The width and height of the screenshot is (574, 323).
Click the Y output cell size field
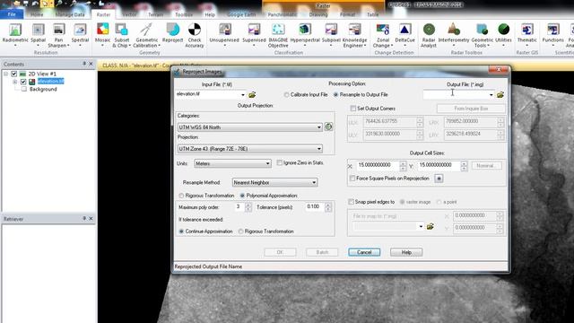[x=439, y=165]
